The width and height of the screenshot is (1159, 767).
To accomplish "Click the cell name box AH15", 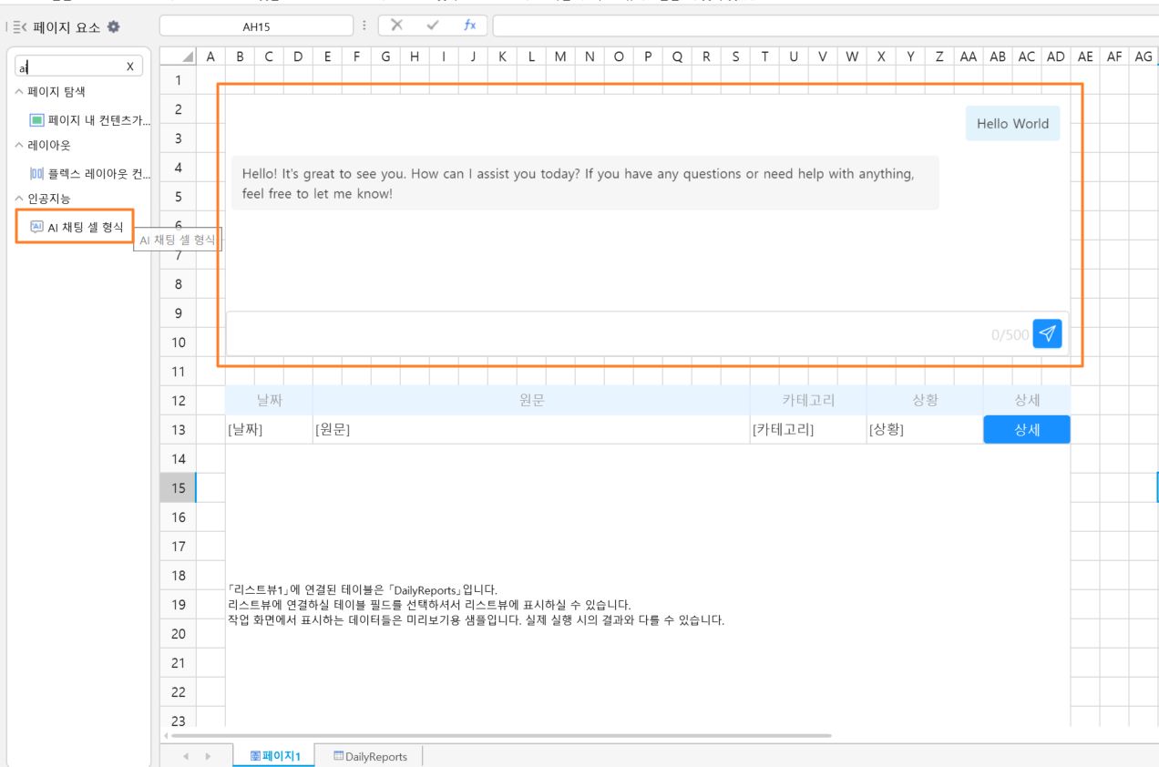I will tap(256, 26).
